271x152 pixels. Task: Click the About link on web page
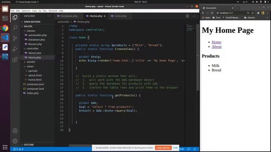pos(216,46)
